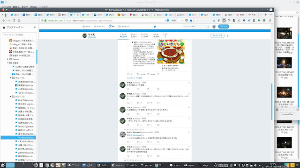The image size is (300, 168).
Task: Select the ツイート count tab on profile
Action: coord(123,35)
